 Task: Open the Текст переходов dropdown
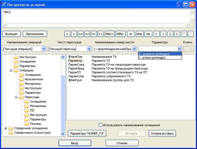tap(89, 49)
